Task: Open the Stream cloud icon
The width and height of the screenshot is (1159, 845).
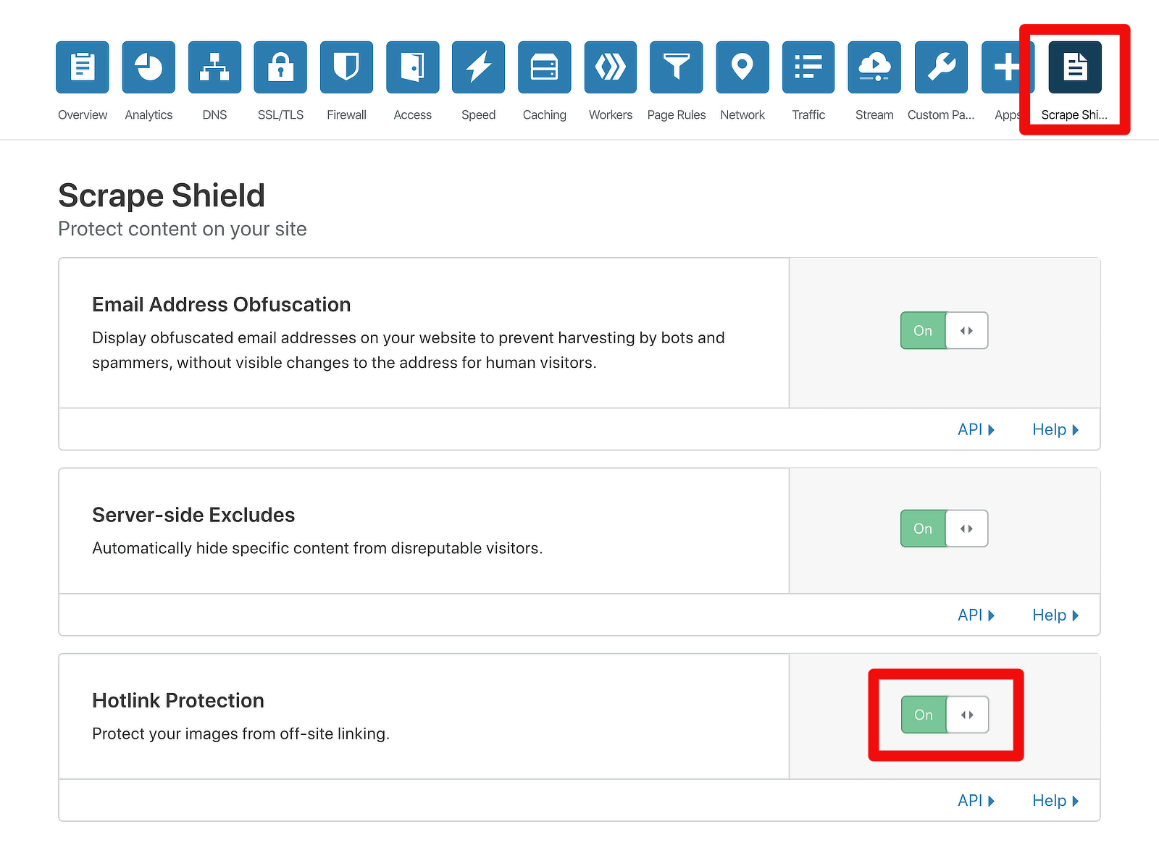Action: tap(873, 67)
